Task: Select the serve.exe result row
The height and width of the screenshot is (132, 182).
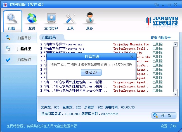Action: click(101, 44)
